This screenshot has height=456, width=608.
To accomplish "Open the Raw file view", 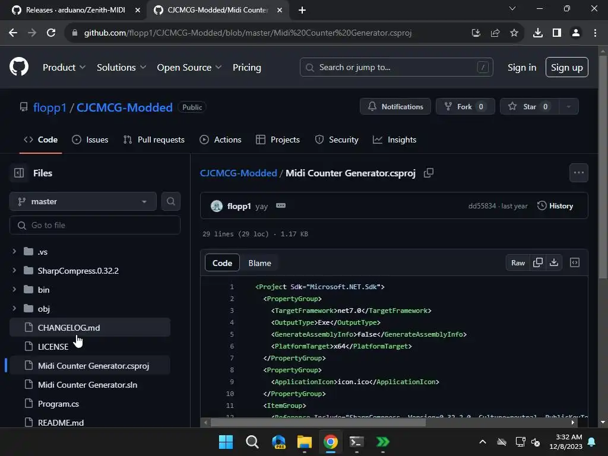I will tap(518, 262).
